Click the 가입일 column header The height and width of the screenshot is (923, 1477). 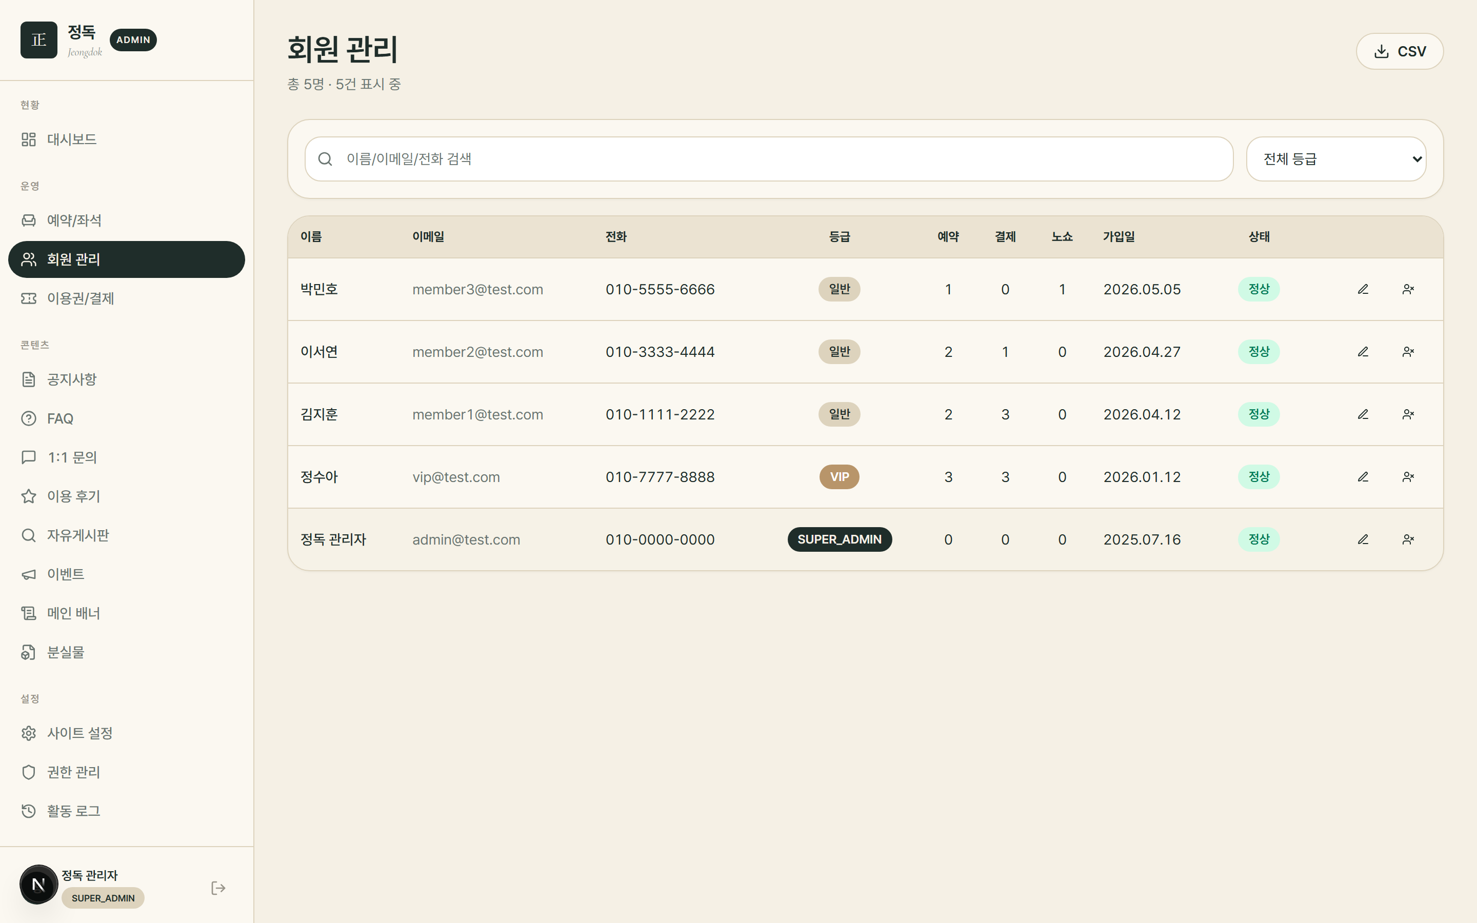[1119, 237]
